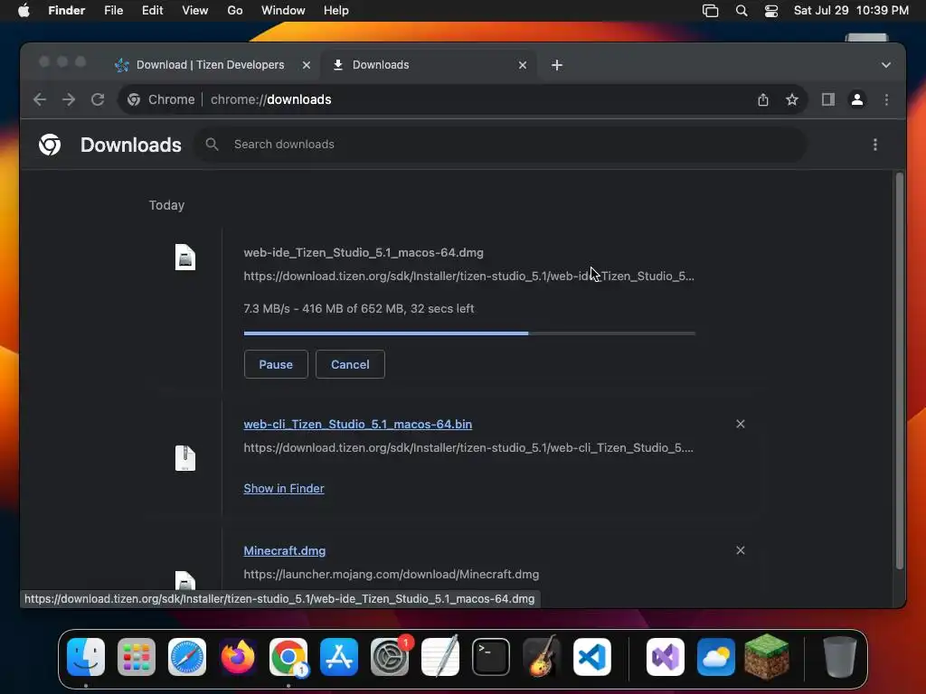Open the web-cli_Tizen_Studio_5.1_macos-64.bin link
The width and height of the screenshot is (926, 694).
pos(357,425)
